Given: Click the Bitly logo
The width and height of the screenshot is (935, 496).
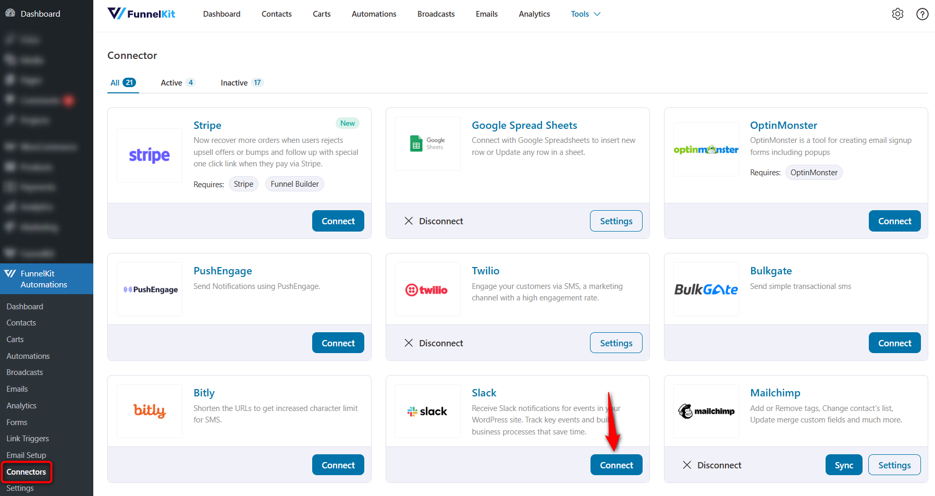Looking at the screenshot, I should (149, 411).
